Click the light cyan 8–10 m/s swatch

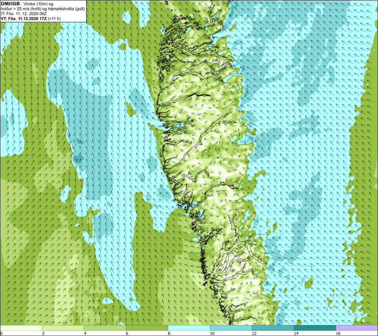pyautogui.click(x=189, y=328)
